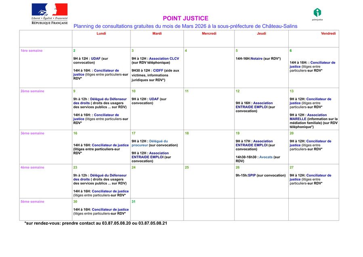Select the day 31 date number
The width and height of the screenshot is (363, 257).
point(134,202)
